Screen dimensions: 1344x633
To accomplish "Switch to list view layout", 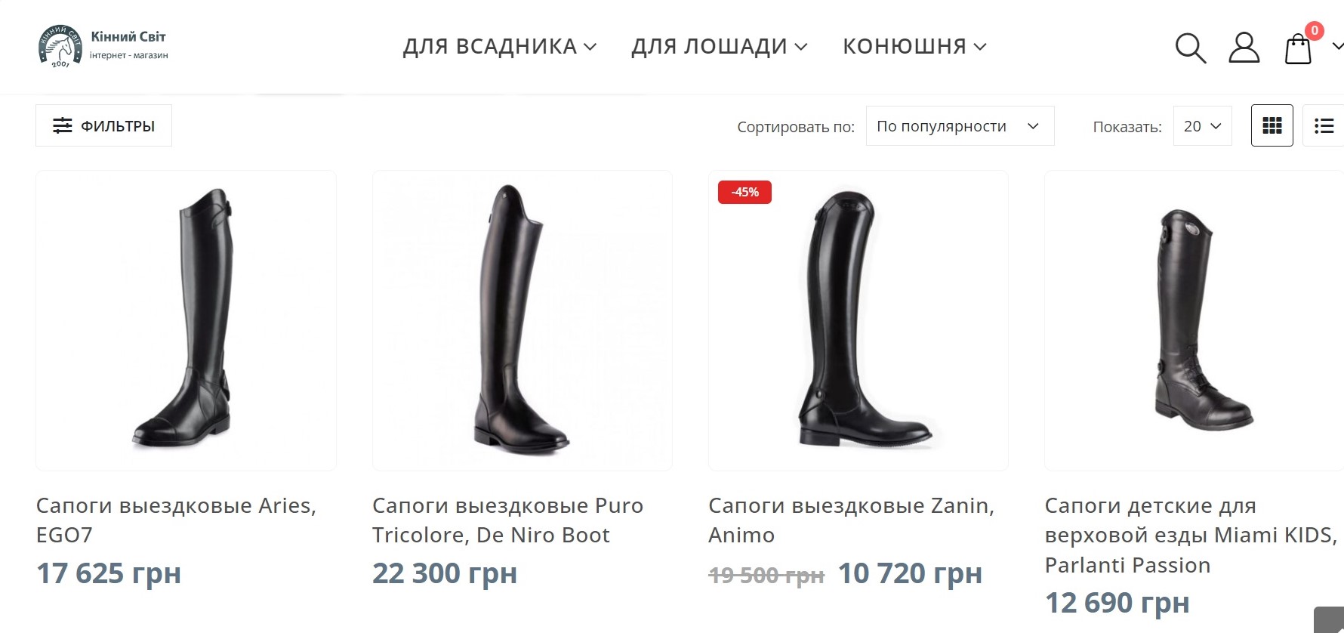I will click(1324, 125).
